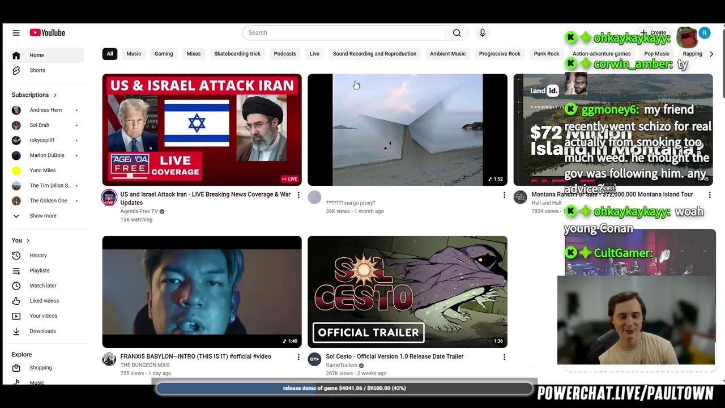
Task: Open Sol Cesto Official Trailer thumbnail
Action: [x=407, y=292]
